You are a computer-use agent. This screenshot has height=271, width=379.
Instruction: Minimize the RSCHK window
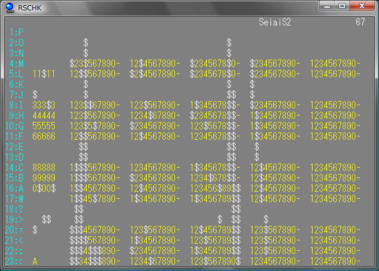pyautogui.click(x=327, y=6)
